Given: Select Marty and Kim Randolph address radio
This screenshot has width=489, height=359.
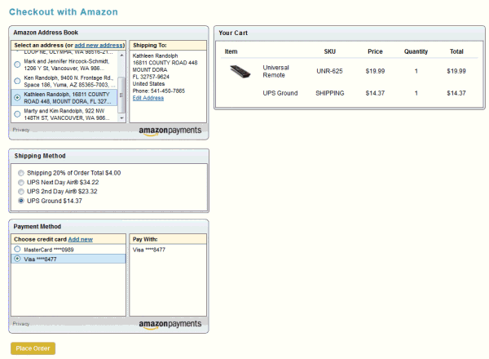Looking at the screenshot, I should [17, 114].
